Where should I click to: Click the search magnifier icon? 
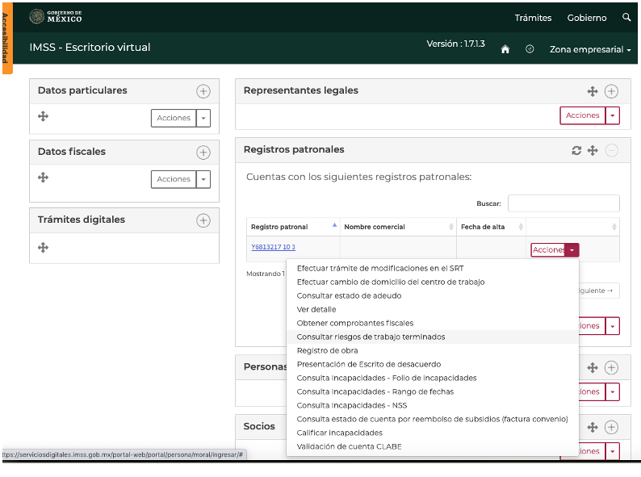tap(626, 17)
